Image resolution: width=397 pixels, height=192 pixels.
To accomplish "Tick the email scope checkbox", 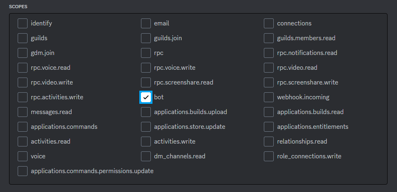I will pyautogui.click(x=146, y=23).
